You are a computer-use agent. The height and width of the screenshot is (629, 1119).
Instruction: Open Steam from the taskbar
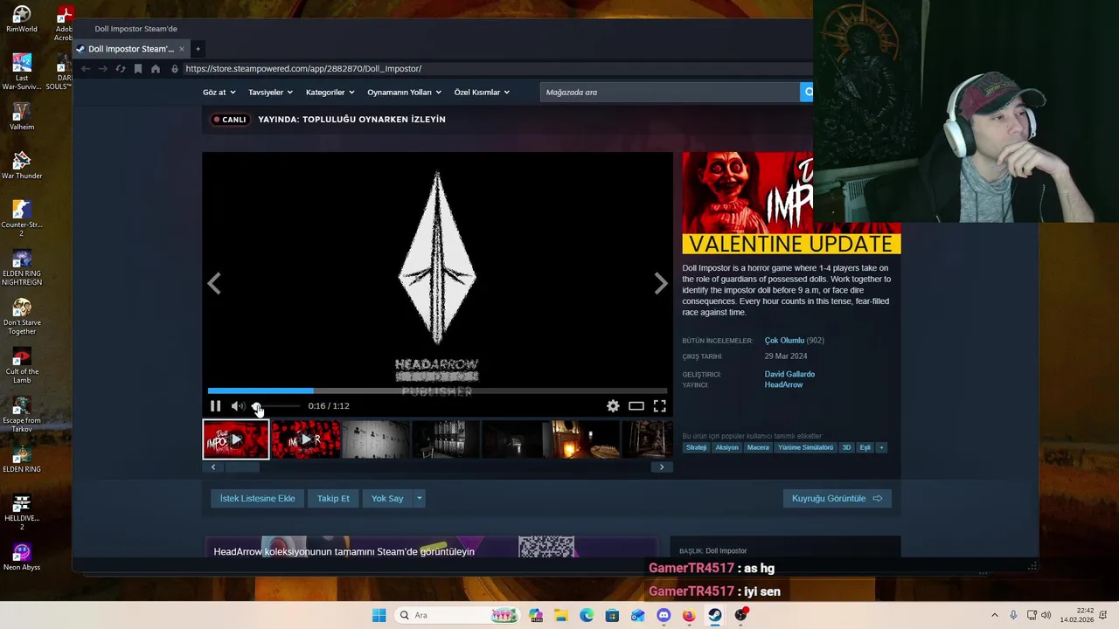click(x=715, y=615)
